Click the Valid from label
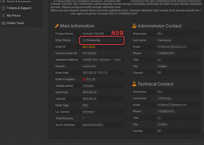The height and width of the screenshot is (145, 204). tap(62, 92)
